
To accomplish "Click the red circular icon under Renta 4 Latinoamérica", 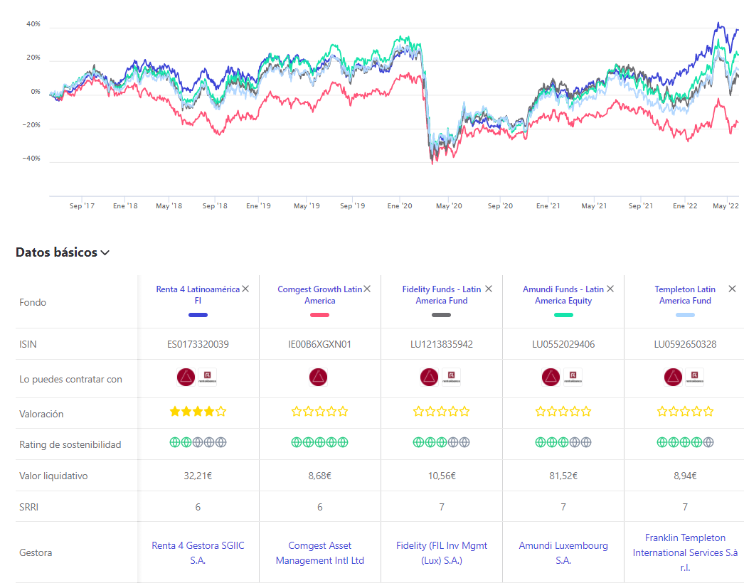I will [x=186, y=378].
